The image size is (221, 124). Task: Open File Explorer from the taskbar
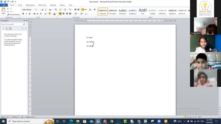tap(78, 121)
